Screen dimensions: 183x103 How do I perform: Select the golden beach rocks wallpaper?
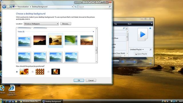[x=55, y=40]
